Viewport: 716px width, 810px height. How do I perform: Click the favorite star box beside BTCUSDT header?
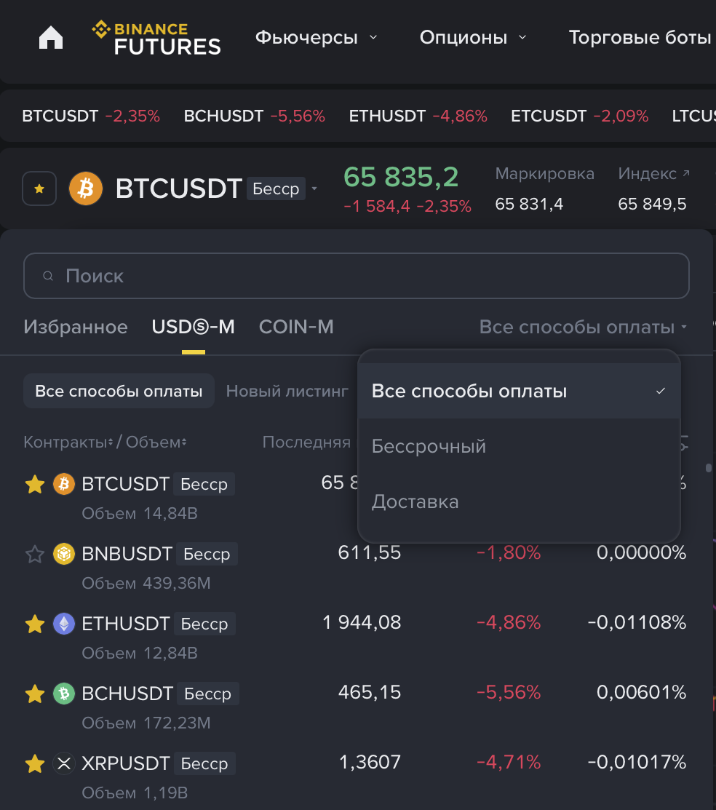click(39, 188)
